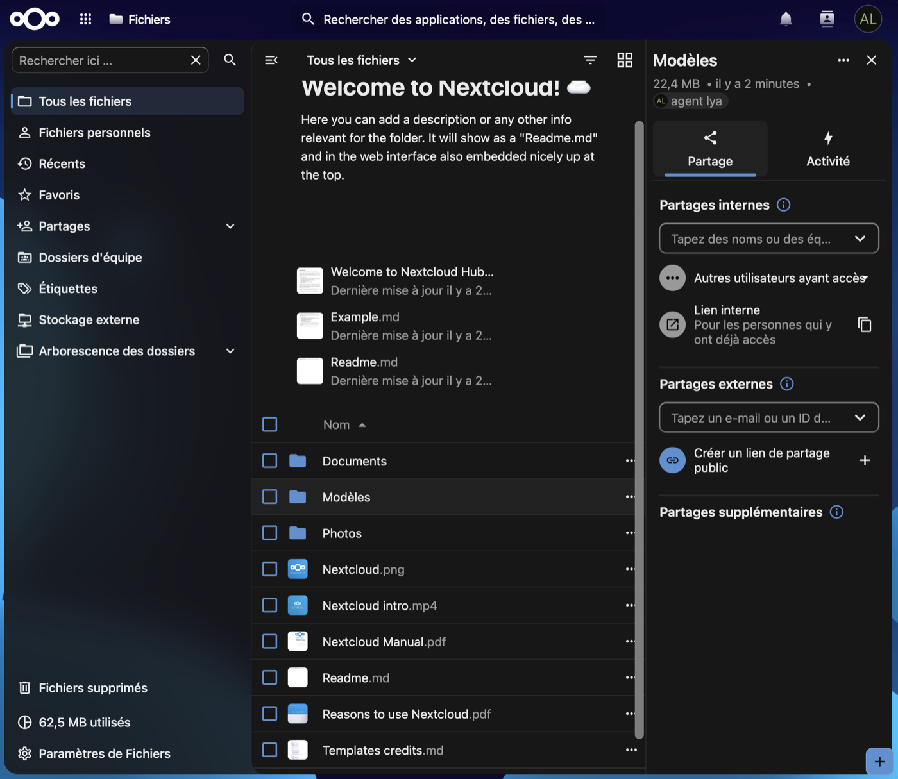Toggle the select-all files checkbox
The image size is (898, 779).
tap(270, 424)
